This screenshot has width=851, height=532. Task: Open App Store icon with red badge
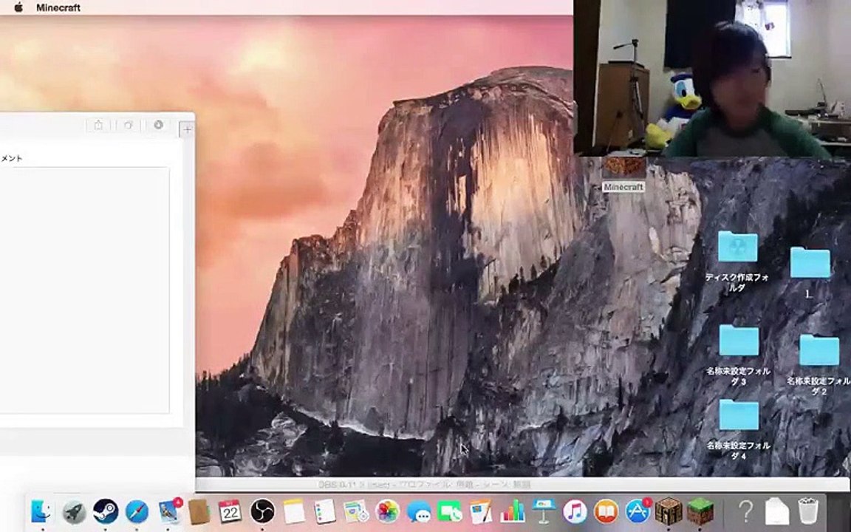638,511
